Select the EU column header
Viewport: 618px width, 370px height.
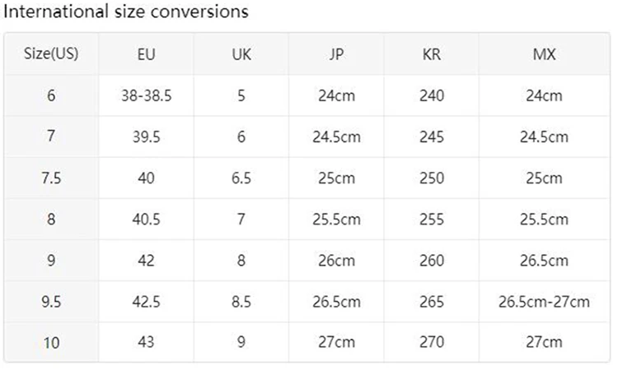coord(146,54)
